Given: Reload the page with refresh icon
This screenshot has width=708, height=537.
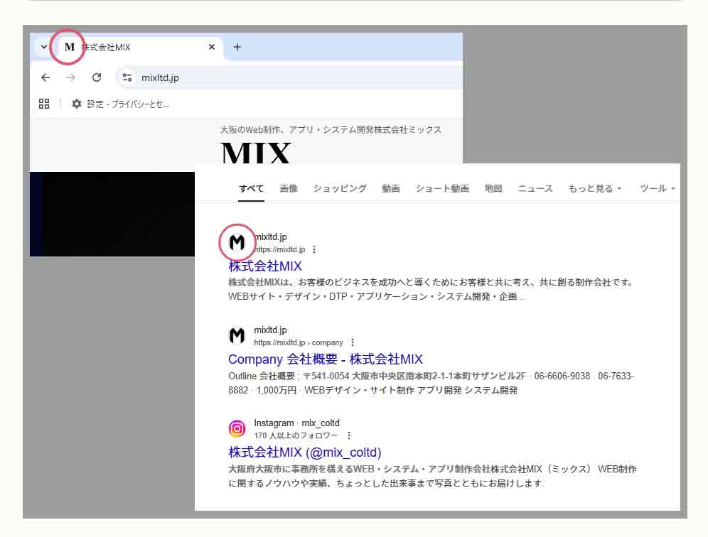Looking at the screenshot, I should click(97, 77).
